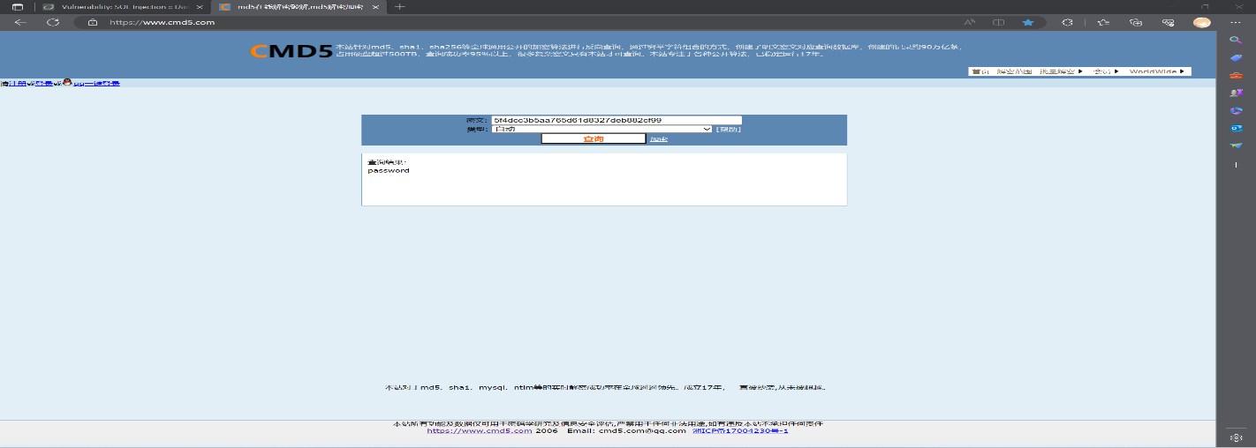Add a new sidebar app plus
Image resolution: width=1256 pixels, height=448 pixels.
click(x=1236, y=165)
